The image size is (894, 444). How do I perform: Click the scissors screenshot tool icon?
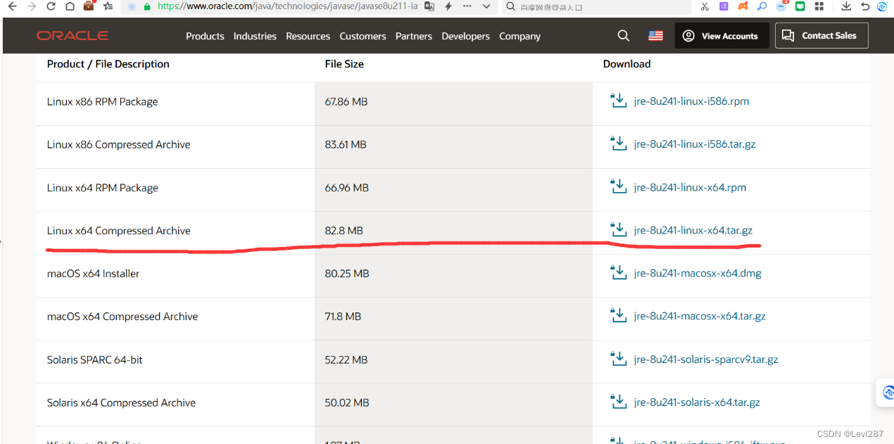[x=705, y=6]
